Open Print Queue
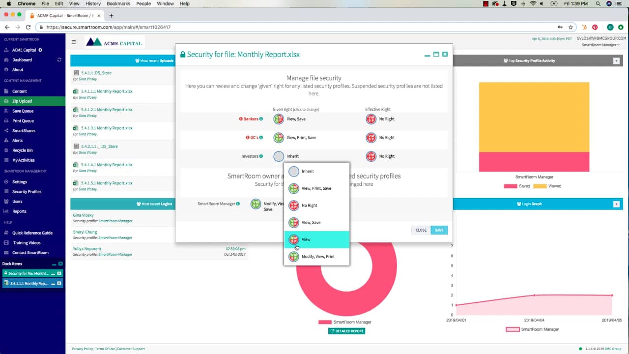 tap(23, 121)
